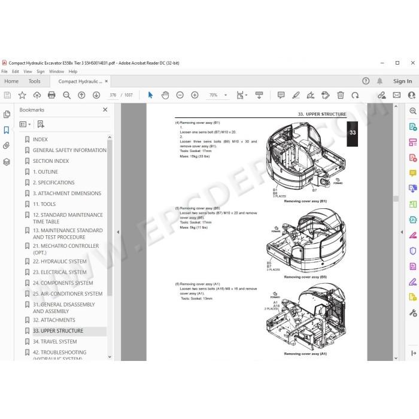This screenshot has height=419, width=419.
Task: Open the Fill & Sign tool in right pane
Action: tap(413, 282)
